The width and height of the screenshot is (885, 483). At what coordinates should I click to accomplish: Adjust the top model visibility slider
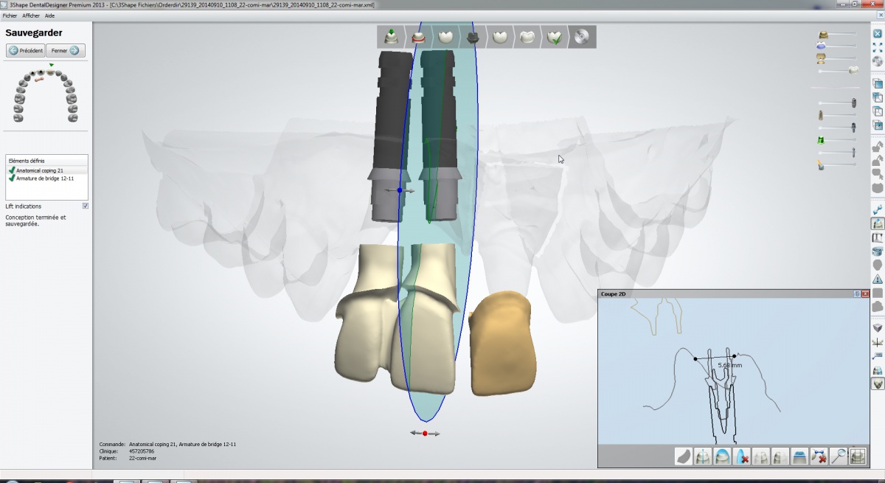(837, 34)
